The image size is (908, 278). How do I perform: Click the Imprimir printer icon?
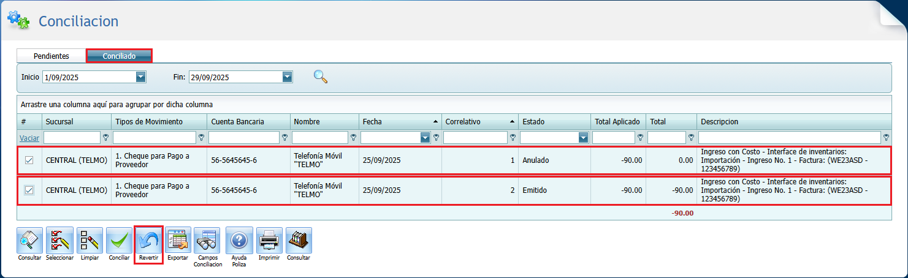pyautogui.click(x=269, y=241)
